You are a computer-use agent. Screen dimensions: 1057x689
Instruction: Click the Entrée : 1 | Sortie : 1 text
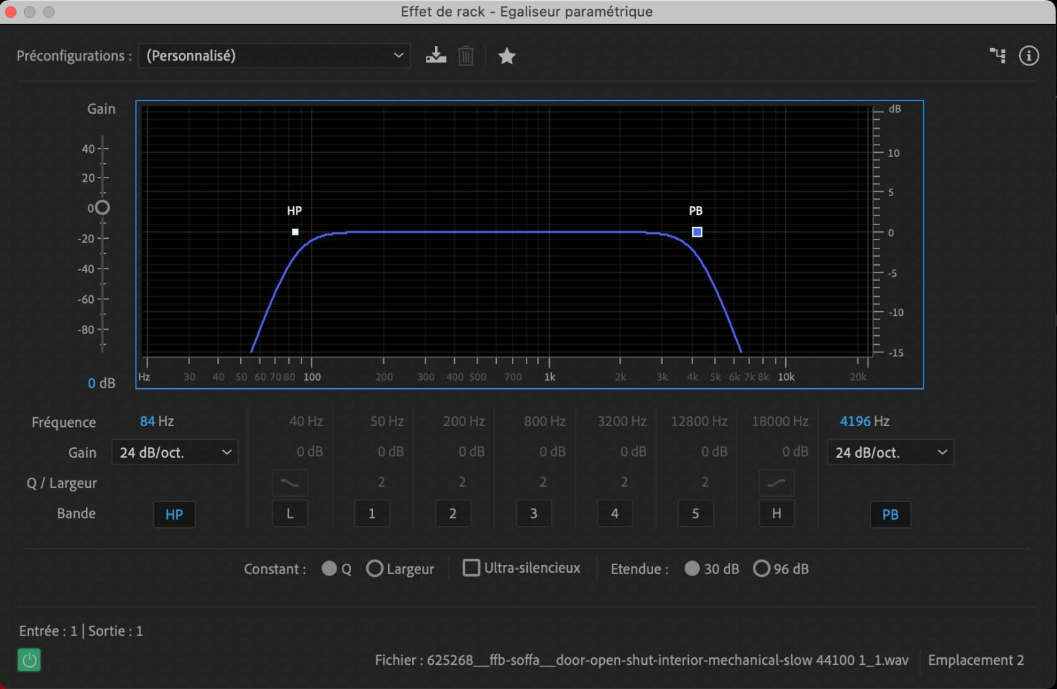tap(81, 631)
